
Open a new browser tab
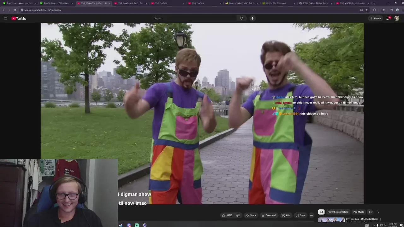[x=374, y=3]
